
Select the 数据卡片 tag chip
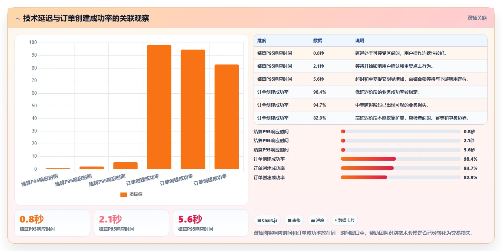pos(344,220)
